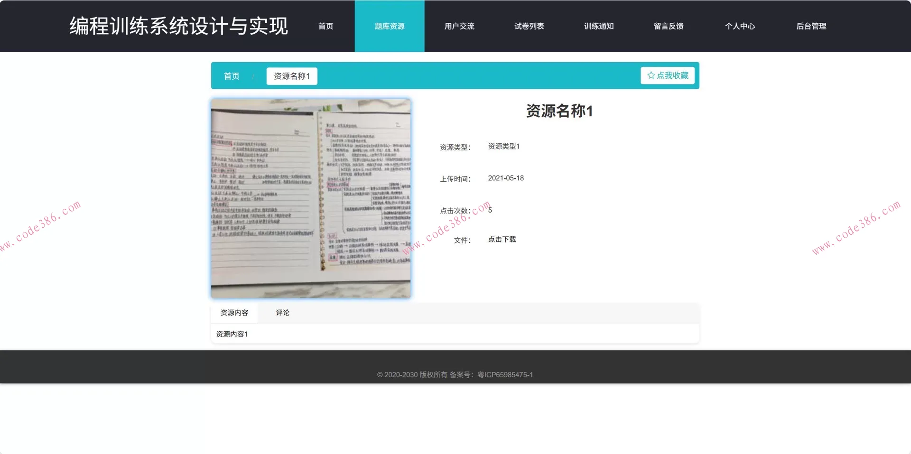Go to 首页 in the navbar
Screen dimensions: 911x454
325,26
